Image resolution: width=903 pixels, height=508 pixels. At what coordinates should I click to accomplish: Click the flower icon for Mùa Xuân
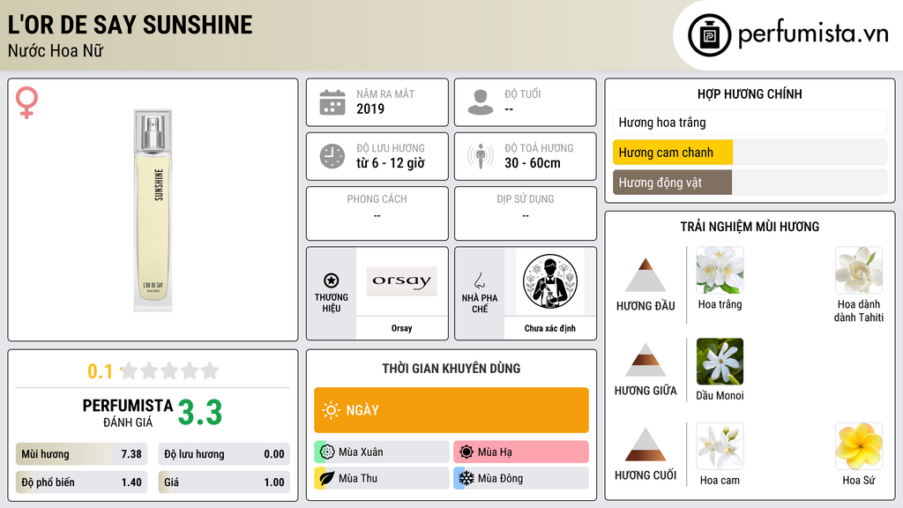pyautogui.click(x=327, y=452)
